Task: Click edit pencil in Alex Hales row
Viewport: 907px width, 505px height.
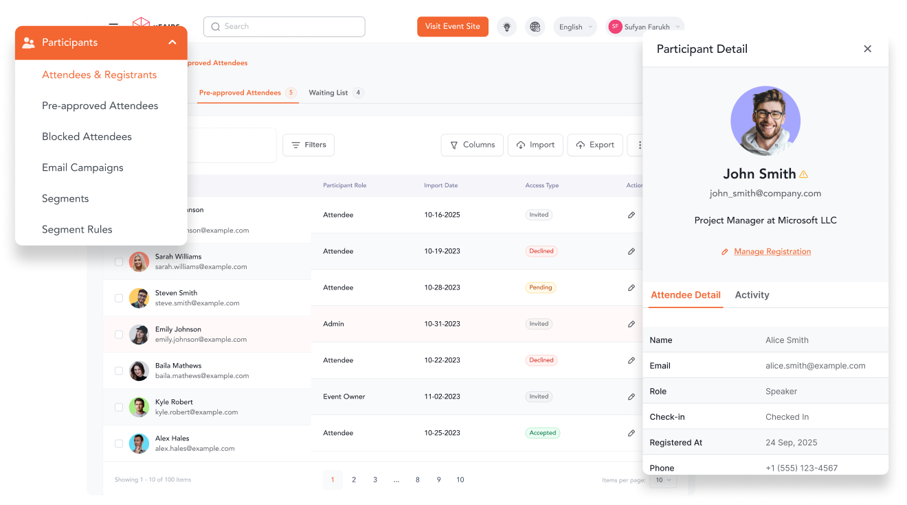Action: (x=631, y=433)
